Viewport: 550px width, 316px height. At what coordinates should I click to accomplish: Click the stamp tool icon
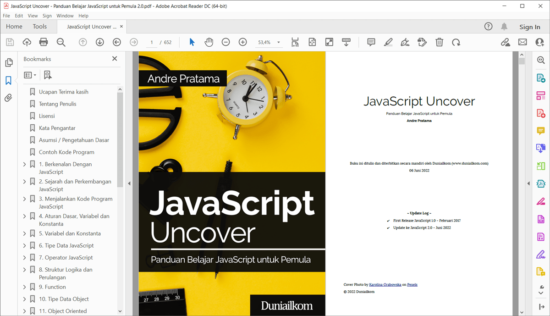click(422, 42)
